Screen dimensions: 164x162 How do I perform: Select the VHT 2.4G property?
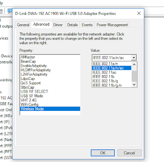(50, 100)
